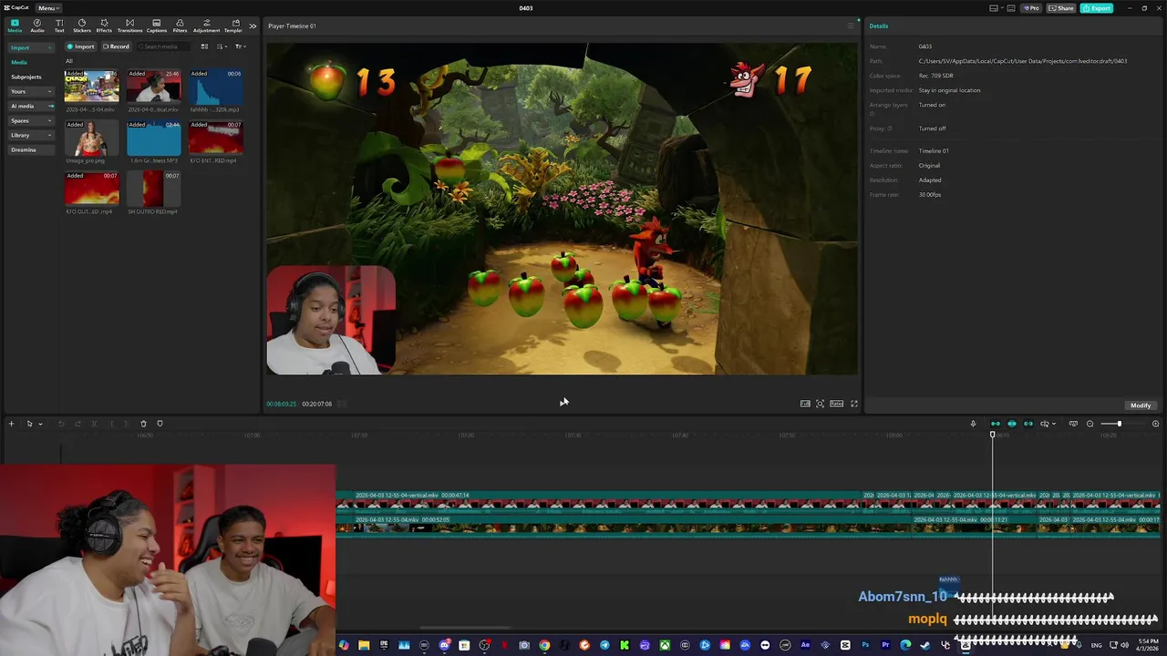Click the Record button
The height and width of the screenshot is (656, 1167).
pos(116,46)
